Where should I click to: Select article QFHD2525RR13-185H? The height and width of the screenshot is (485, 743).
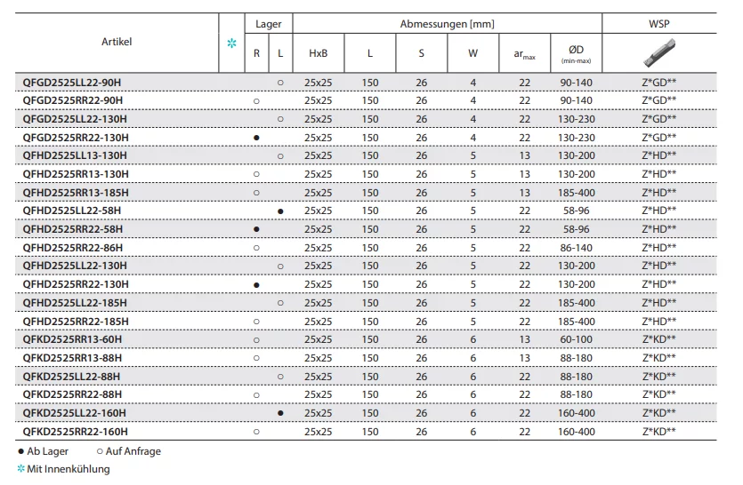point(76,193)
